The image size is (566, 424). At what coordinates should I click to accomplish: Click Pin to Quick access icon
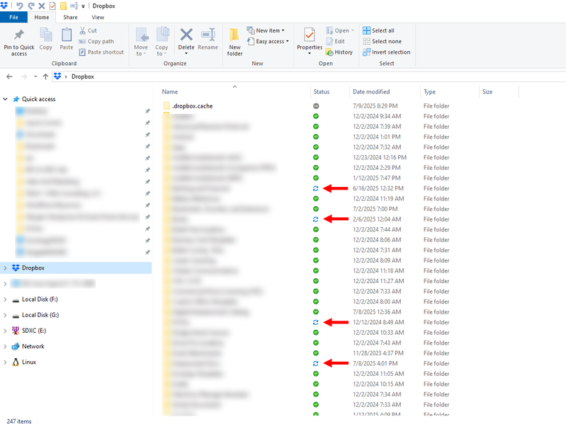pos(18,35)
